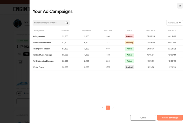
Task: Sort by End Date arrow
Action: coord(176,31)
